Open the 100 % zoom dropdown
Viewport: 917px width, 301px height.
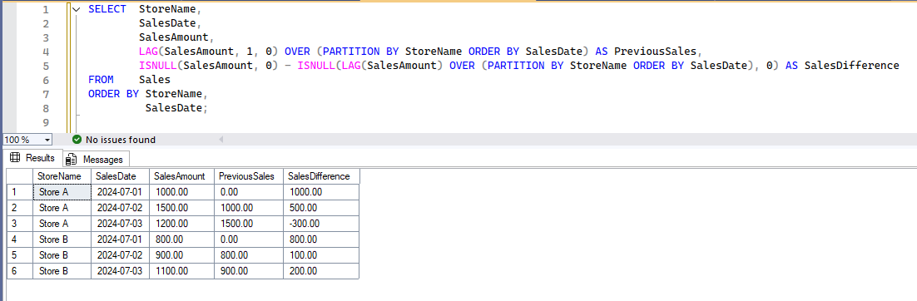click(x=47, y=141)
